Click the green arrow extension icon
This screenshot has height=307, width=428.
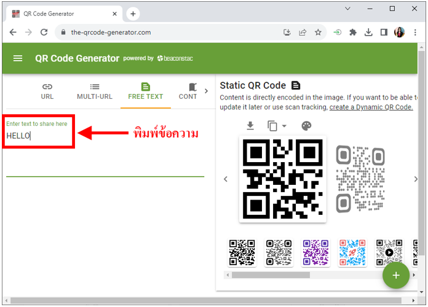point(338,33)
